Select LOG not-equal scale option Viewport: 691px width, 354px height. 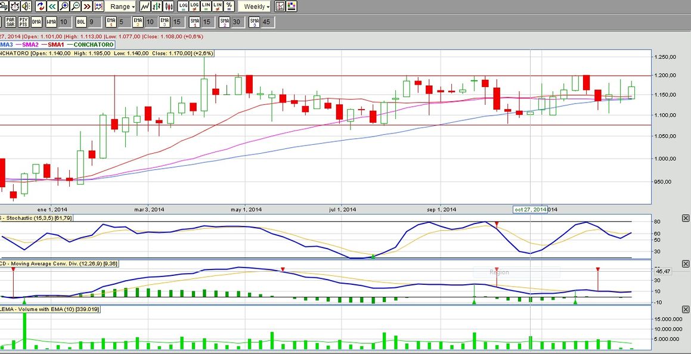(x=194, y=6)
